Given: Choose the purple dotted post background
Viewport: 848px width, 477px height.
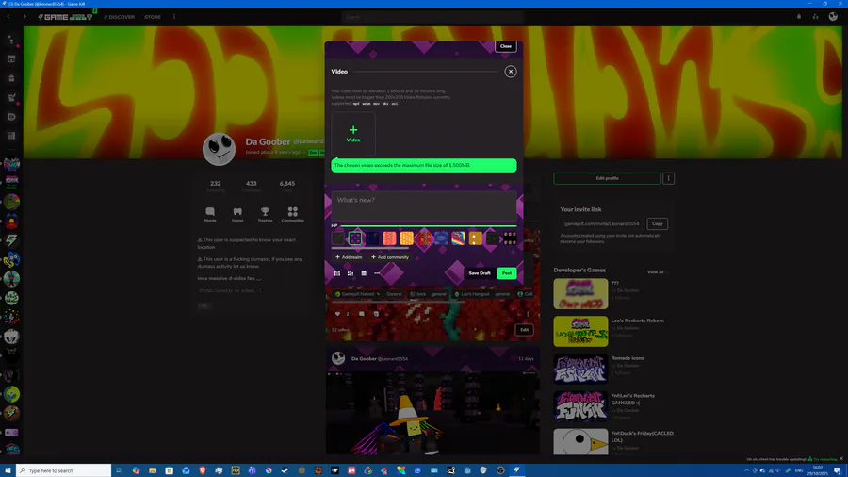Looking at the screenshot, I should 355,238.
